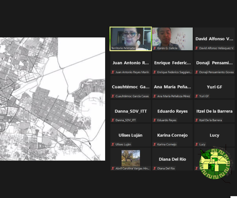237x198 pixels.
Task: Click muted mic icon for Ulises Luján
Action: tap(113, 144)
